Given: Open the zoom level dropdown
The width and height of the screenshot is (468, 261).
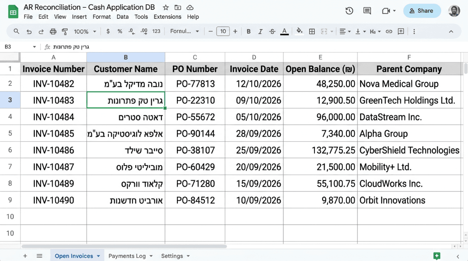Looking at the screenshot, I should click(85, 32).
